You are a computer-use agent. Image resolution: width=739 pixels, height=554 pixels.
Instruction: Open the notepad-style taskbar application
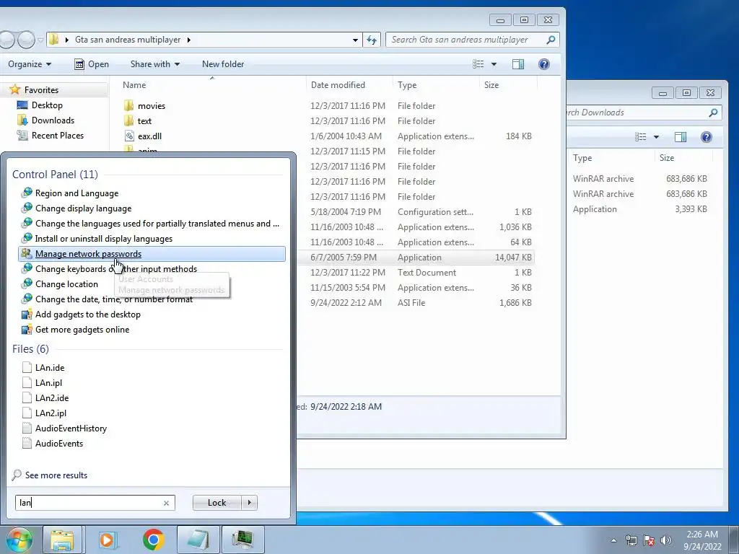click(198, 540)
